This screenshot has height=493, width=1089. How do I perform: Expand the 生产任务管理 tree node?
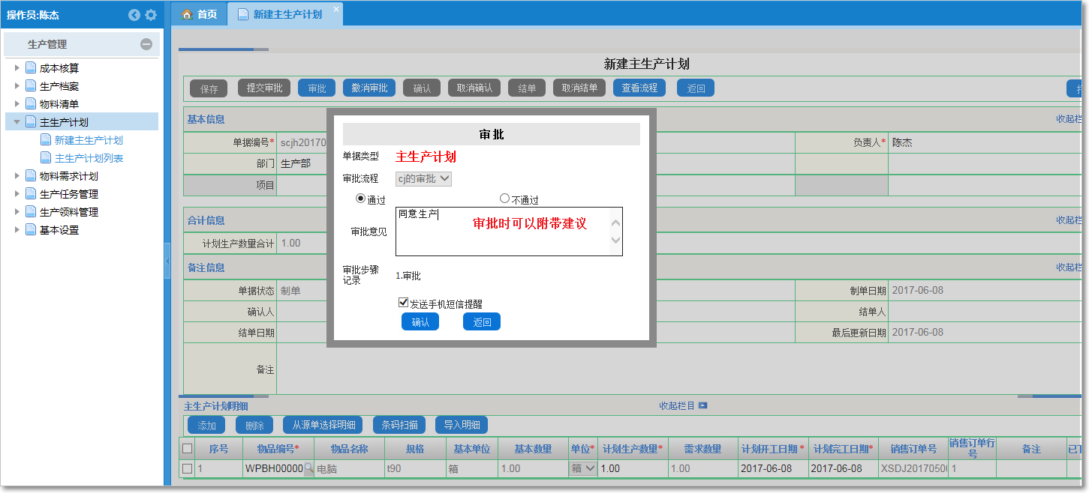pos(17,193)
